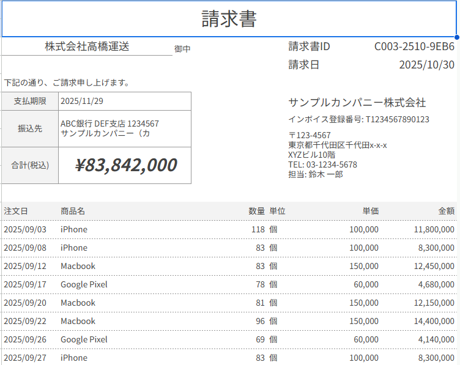
Task: Click amount 4,680,000
Action: point(436,284)
